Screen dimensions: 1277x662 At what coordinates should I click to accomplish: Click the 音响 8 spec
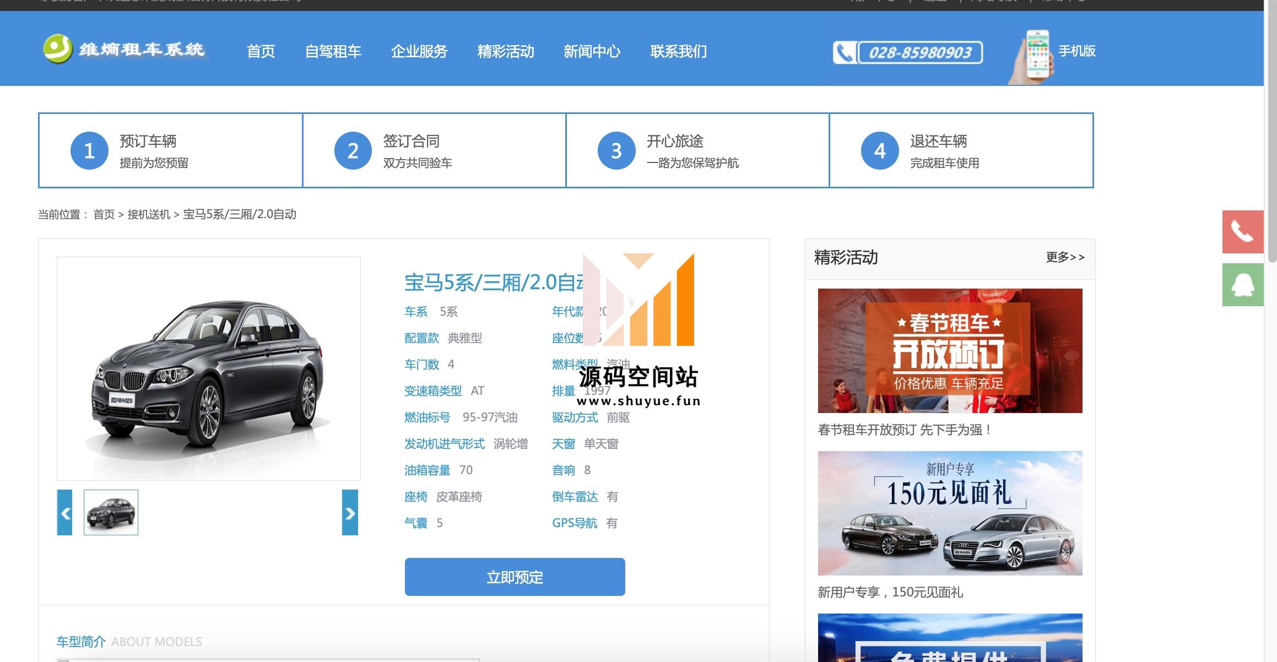571,470
